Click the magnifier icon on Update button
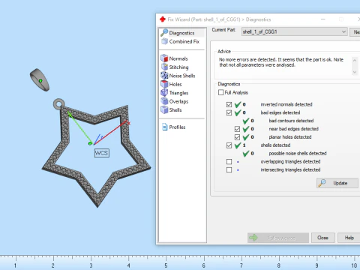 pos(322,183)
